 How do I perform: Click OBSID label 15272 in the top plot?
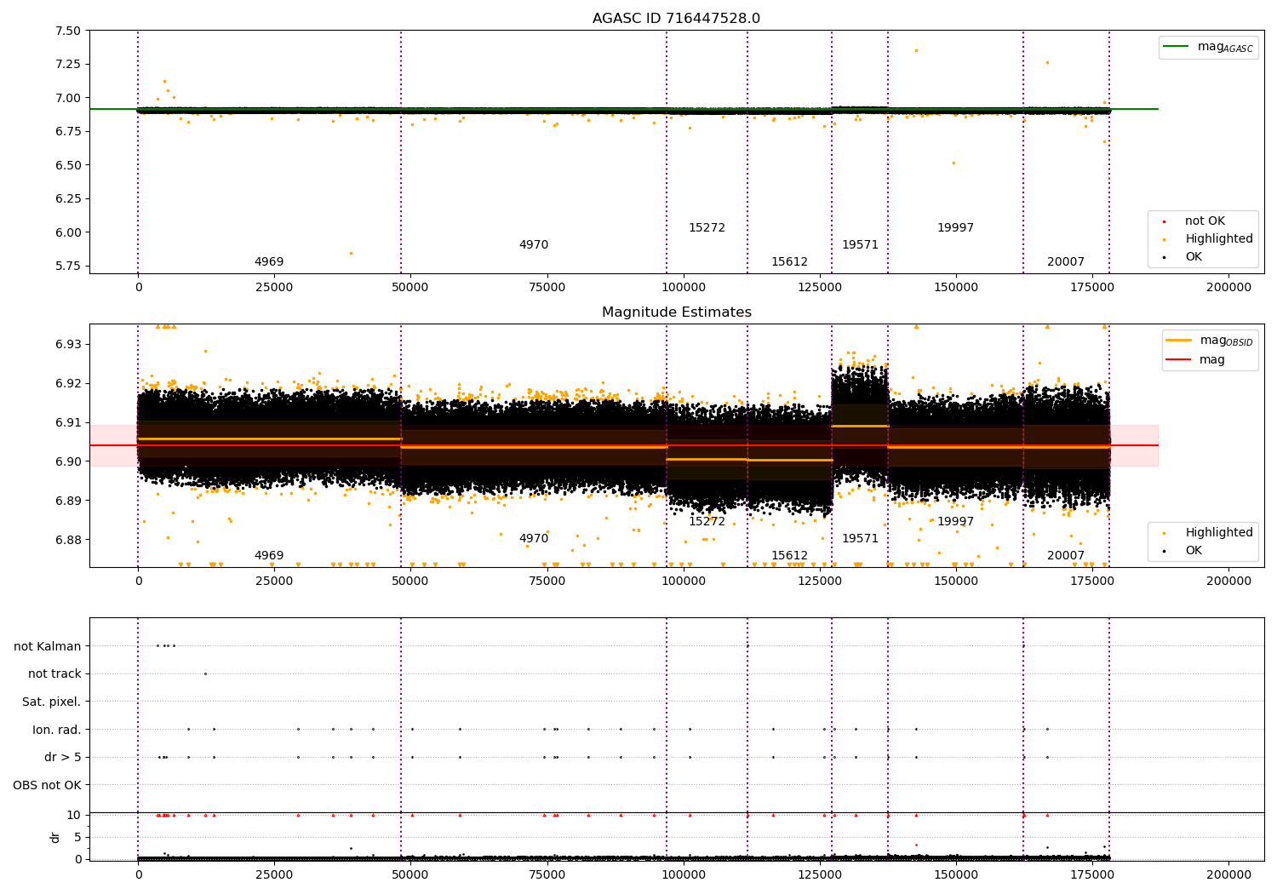(707, 228)
